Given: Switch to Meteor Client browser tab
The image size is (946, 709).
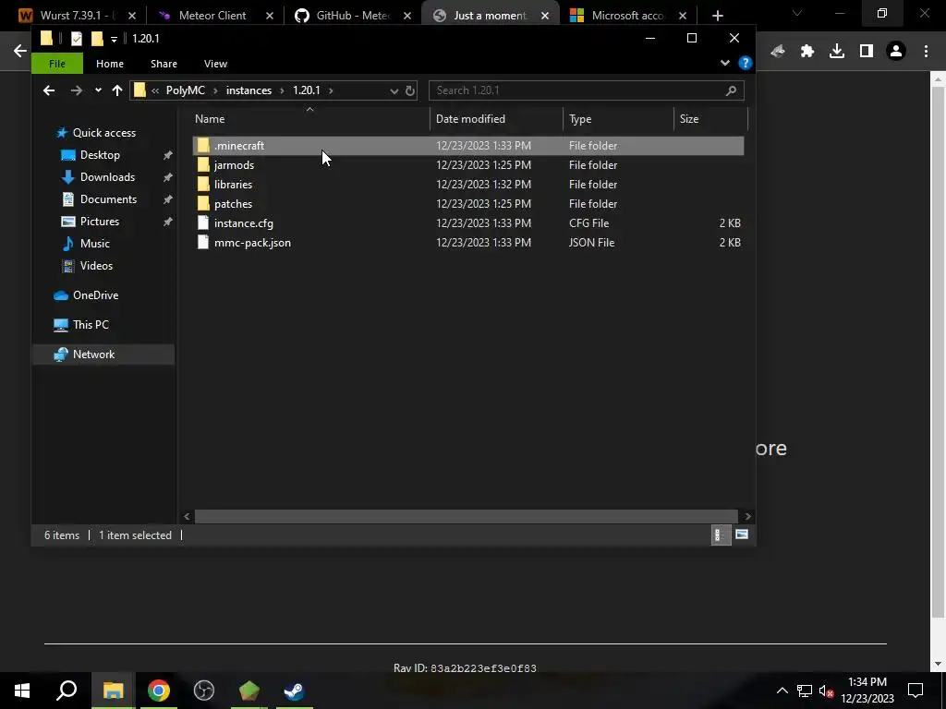Looking at the screenshot, I should pos(212,15).
